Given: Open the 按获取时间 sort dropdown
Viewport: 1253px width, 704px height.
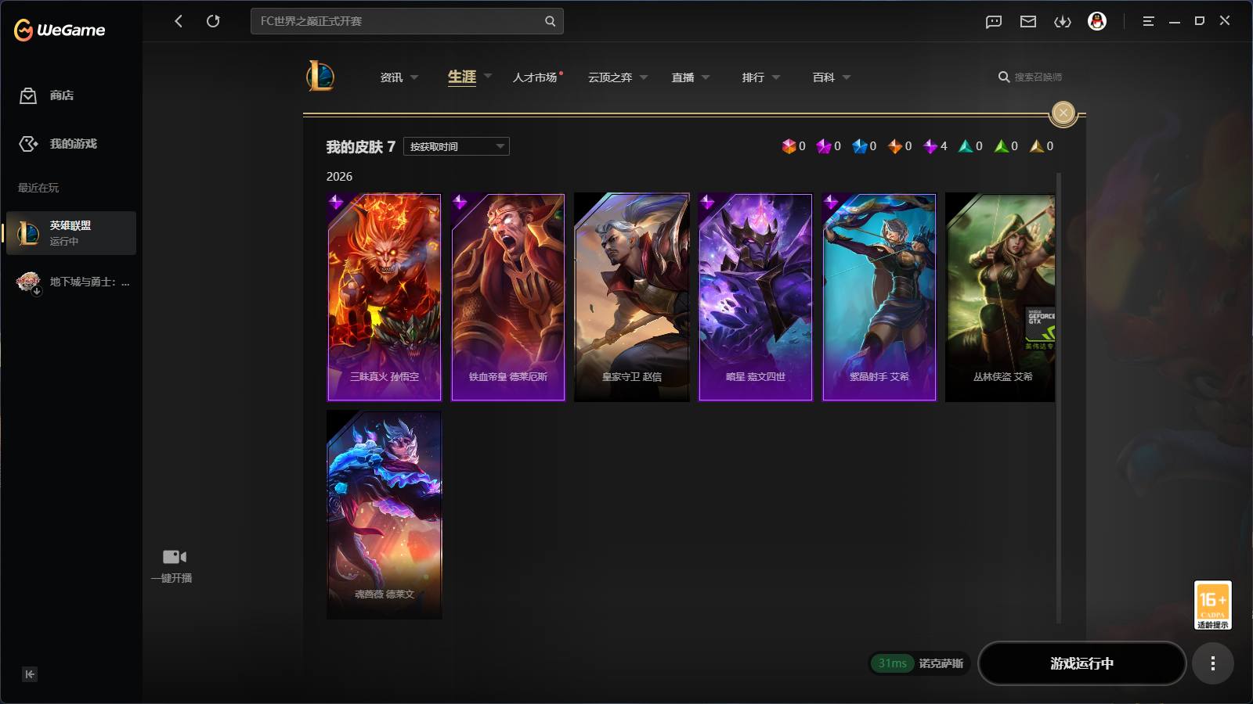Looking at the screenshot, I should (457, 146).
